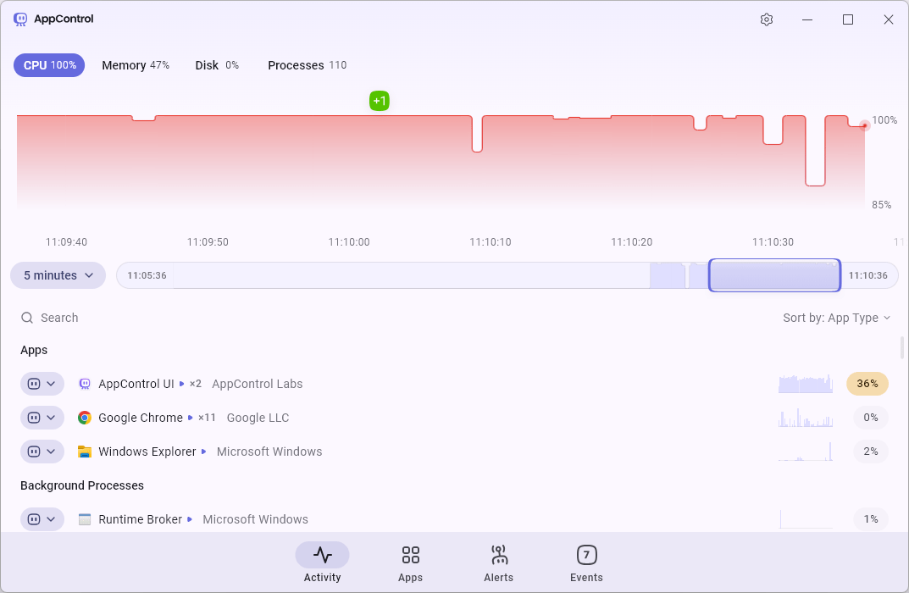Switch to the Memory 47% tab
The width and height of the screenshot is (909, 593).
(136, 65)
